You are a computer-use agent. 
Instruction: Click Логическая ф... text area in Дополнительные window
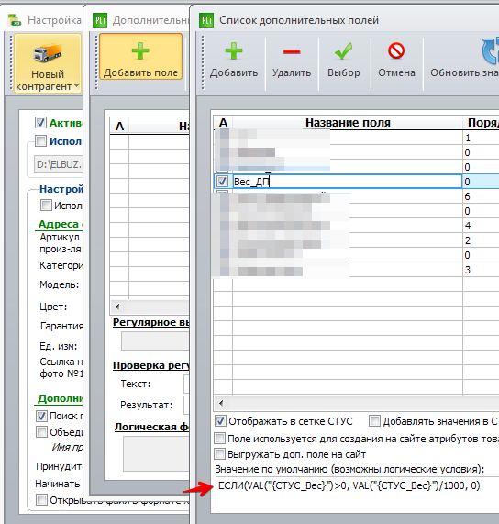click(x=156, y=454)
